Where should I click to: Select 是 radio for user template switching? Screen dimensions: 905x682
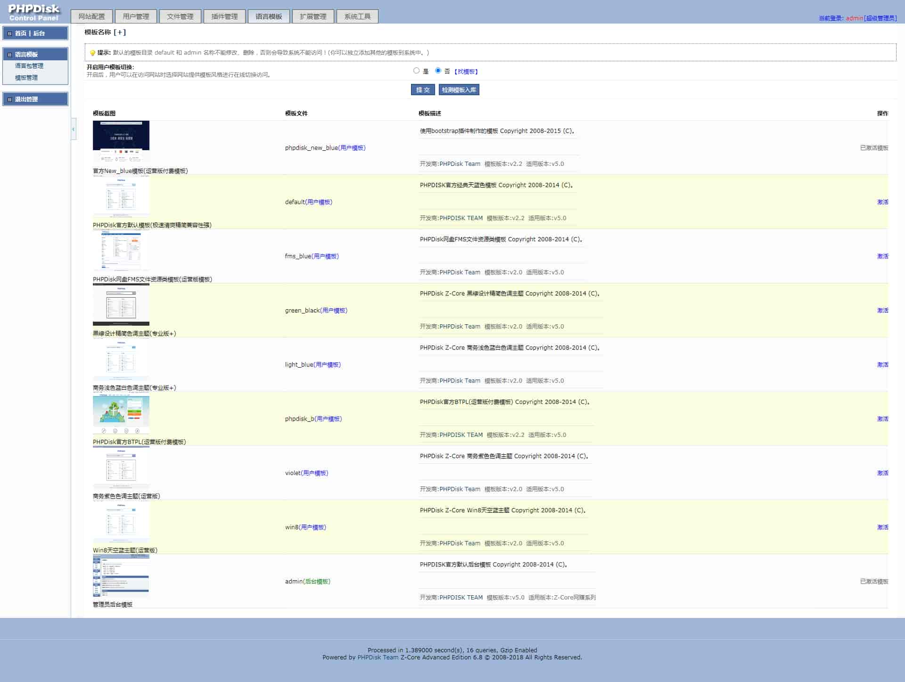[416, 71]
